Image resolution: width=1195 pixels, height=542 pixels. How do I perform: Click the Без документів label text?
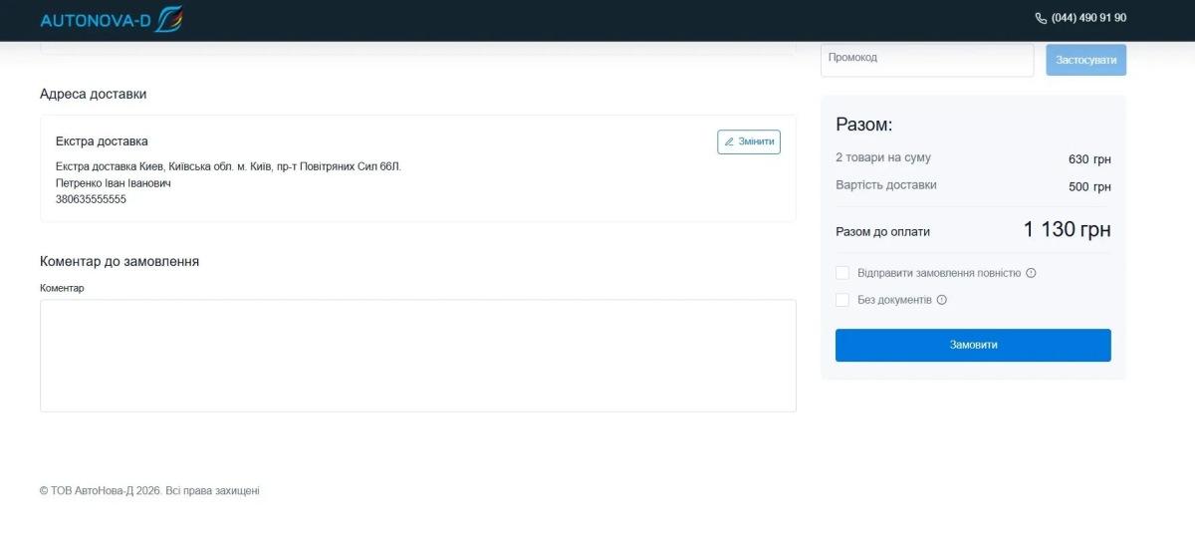click(894, 300)
